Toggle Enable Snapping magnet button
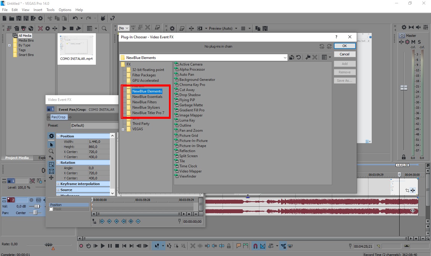Image resolution: width=431 pixels, height=256 pixels. pyautogui.click(x=255, y=246)
